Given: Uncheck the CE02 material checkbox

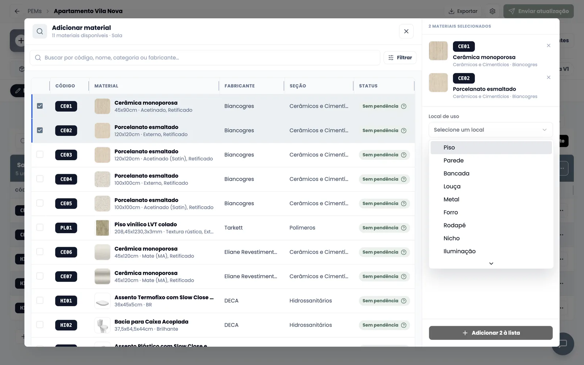Looking at the screenshot, I should tap(40, 130).
